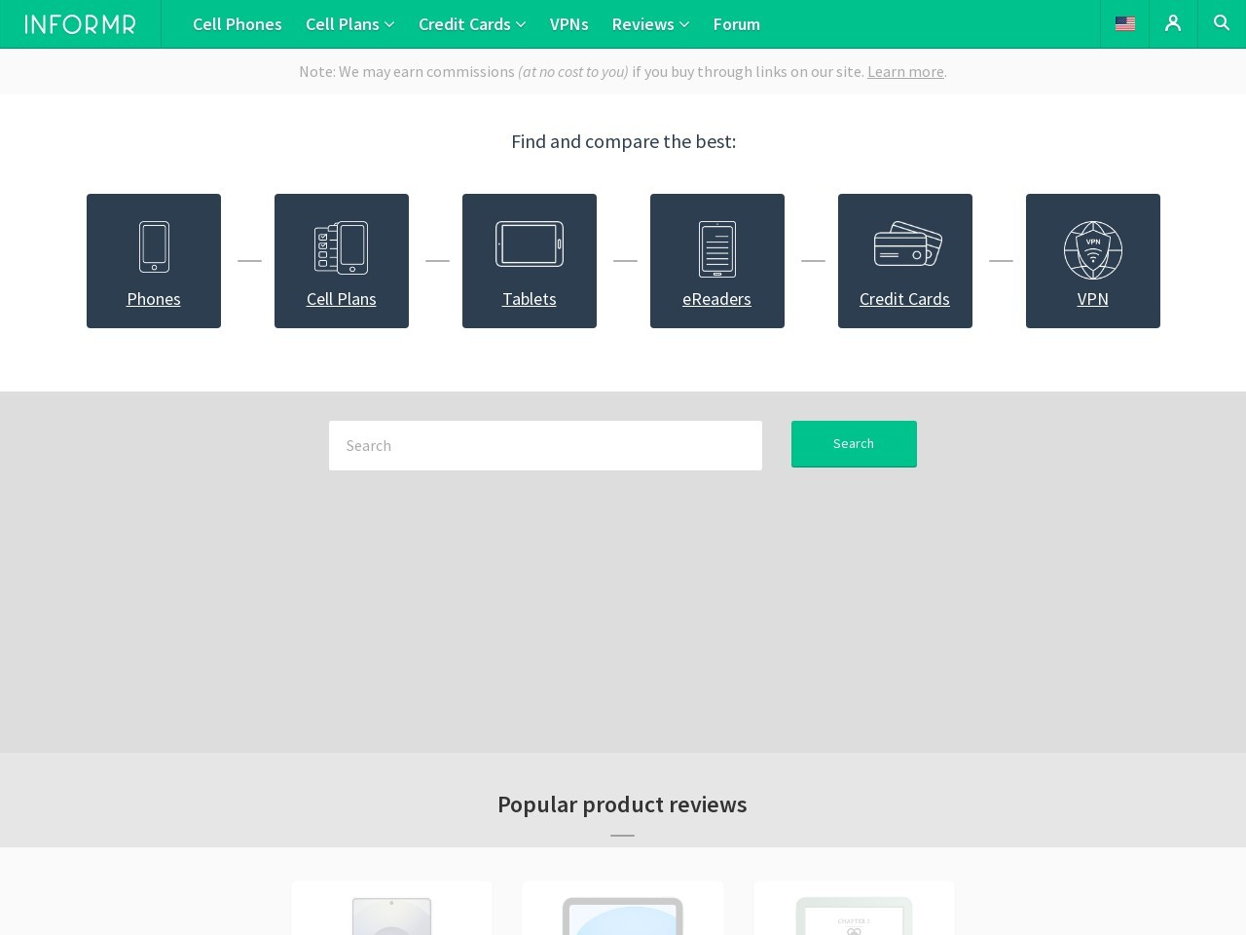Click the VPN globe shield icon

point(1093,249)
